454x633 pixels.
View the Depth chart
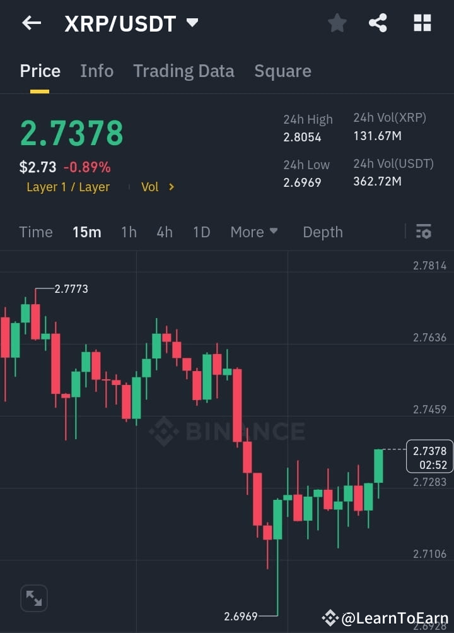[322, 232]
